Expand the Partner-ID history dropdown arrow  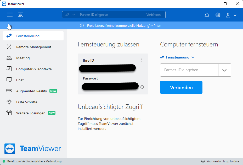point(224,70)
